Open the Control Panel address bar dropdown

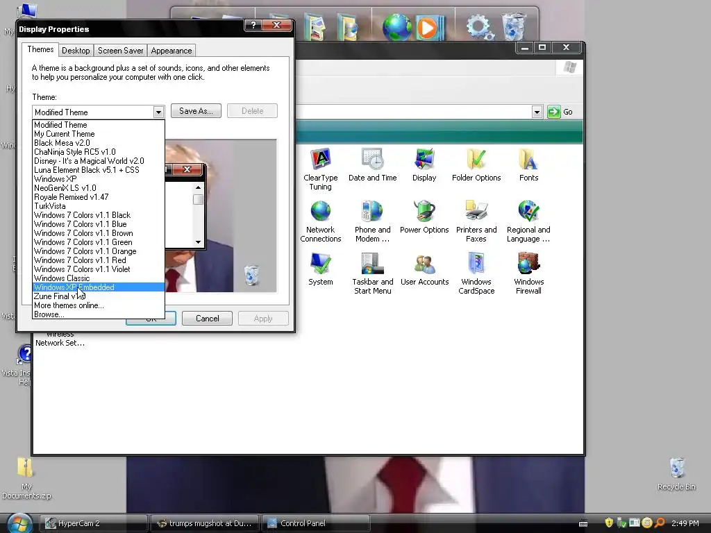pos(537,112)
